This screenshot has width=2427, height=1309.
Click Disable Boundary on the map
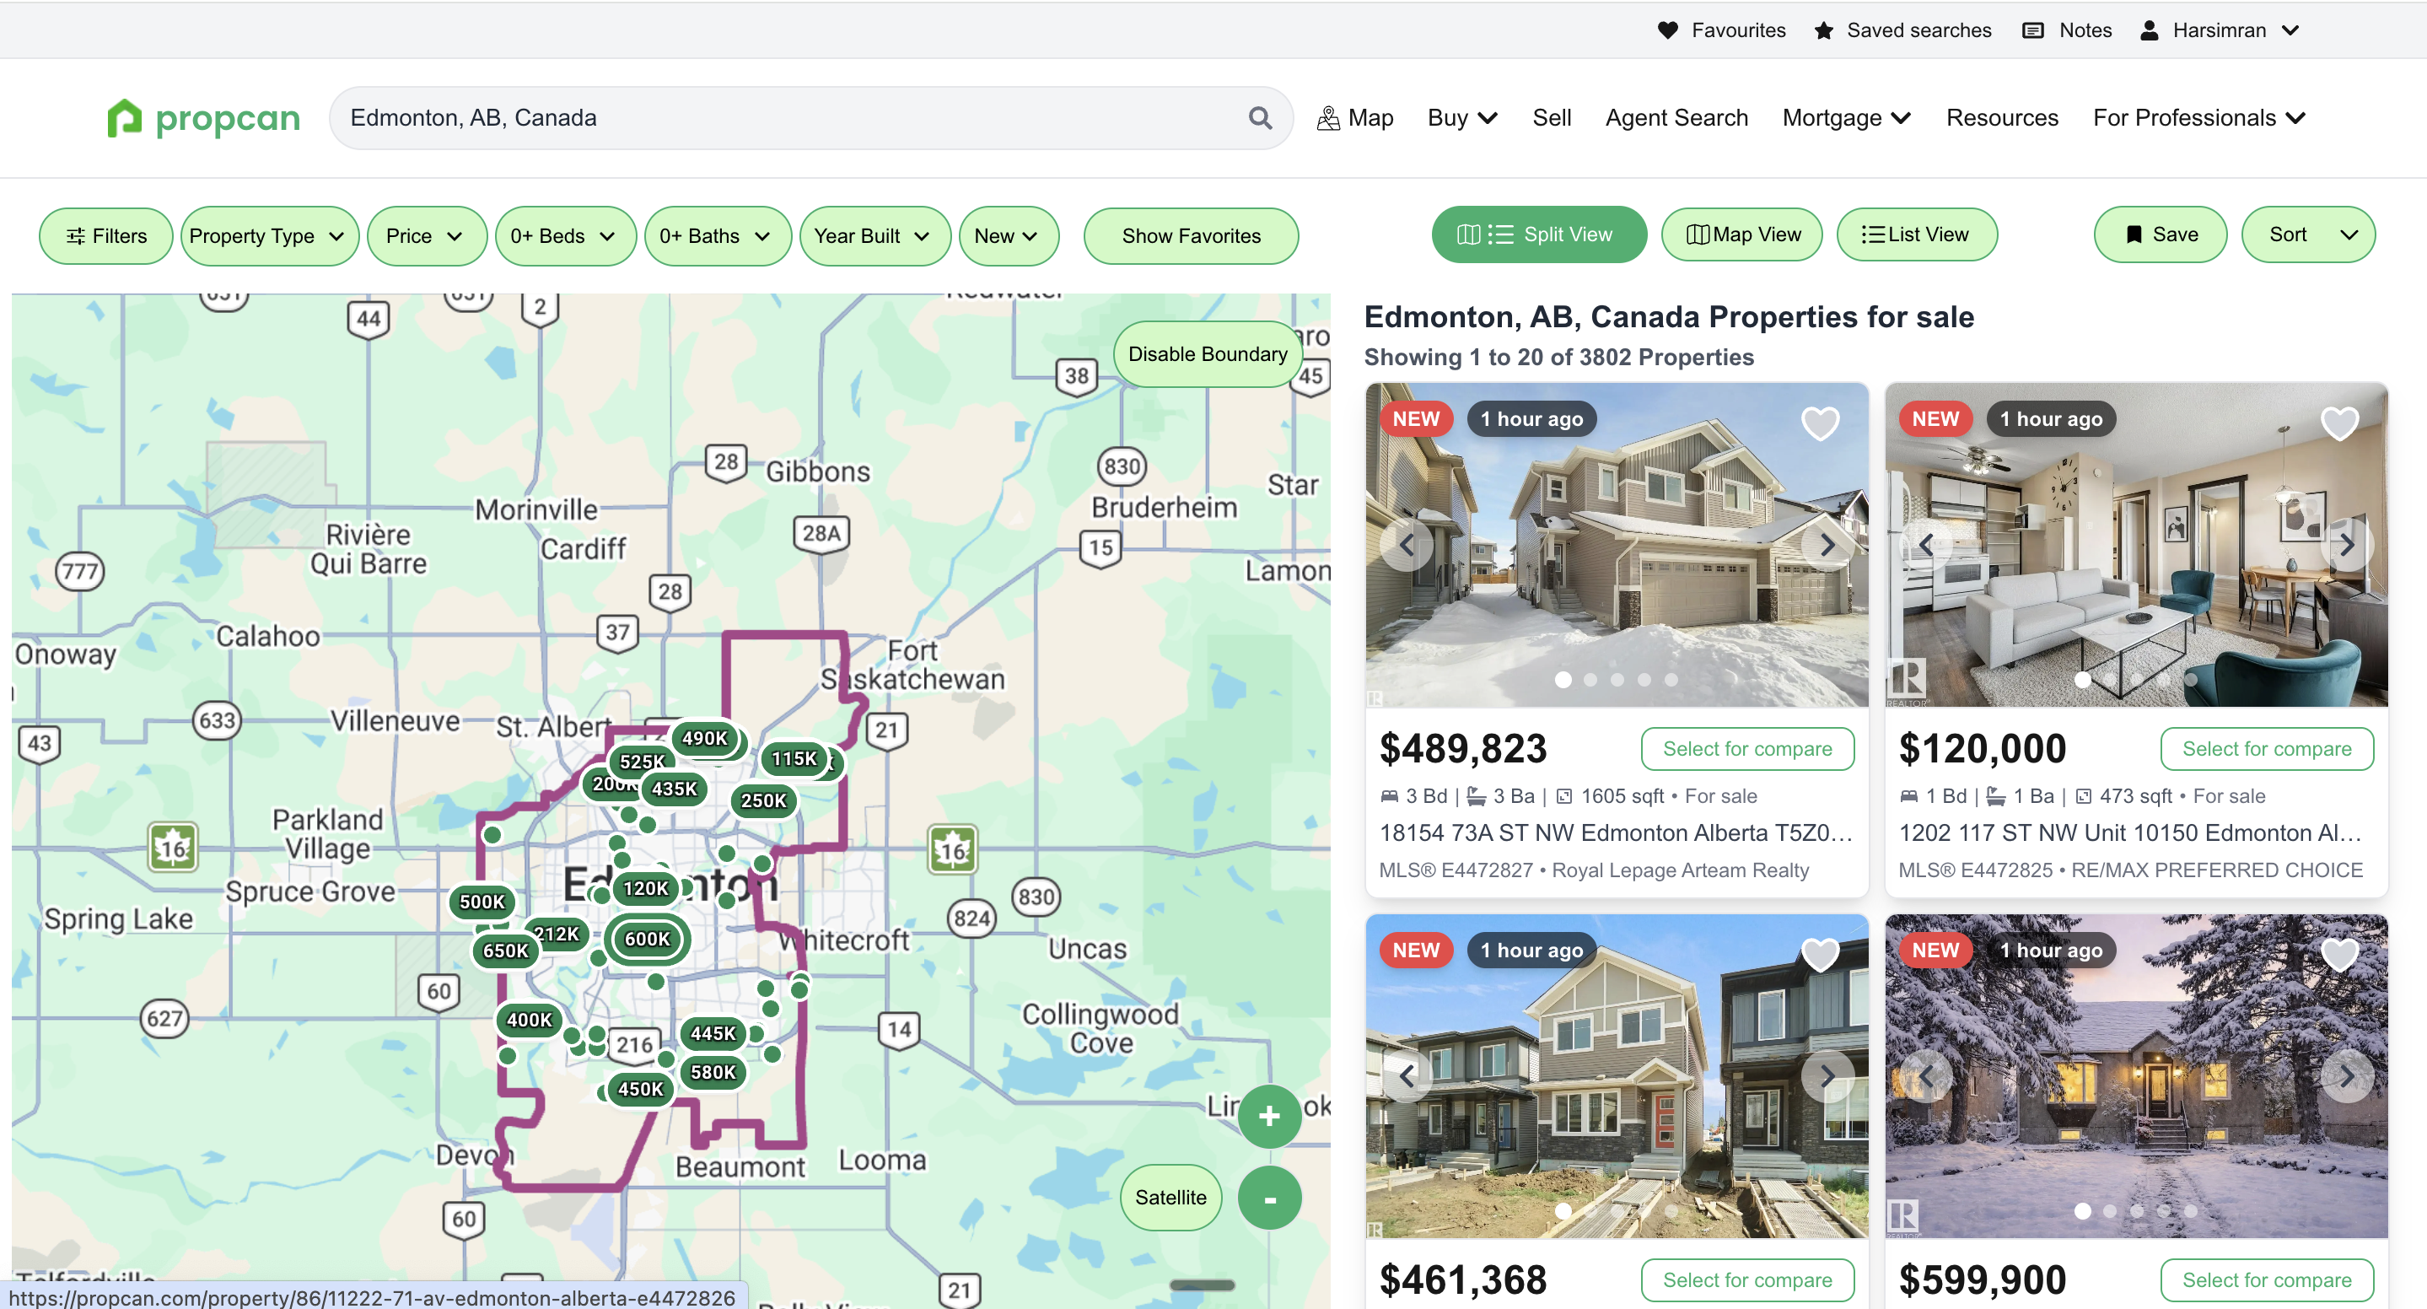pos(1208,353)
